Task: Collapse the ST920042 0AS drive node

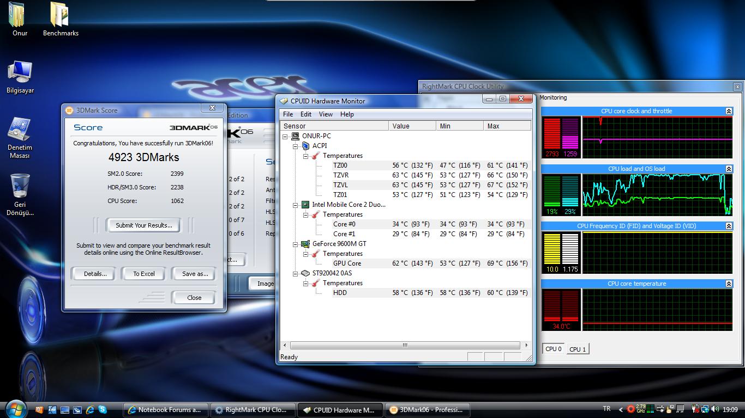Action: (296, 273)
